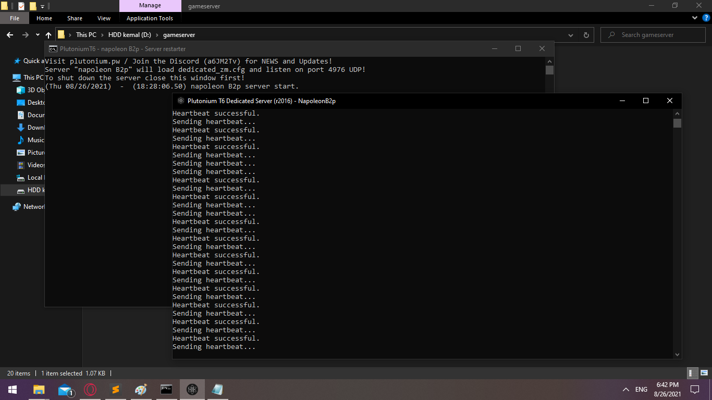Switch to the Share ribbon tab

(75, 18)
